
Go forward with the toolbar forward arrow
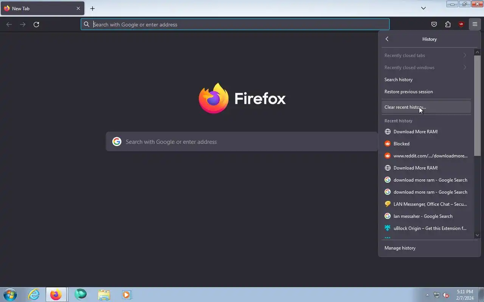[23, 25]
